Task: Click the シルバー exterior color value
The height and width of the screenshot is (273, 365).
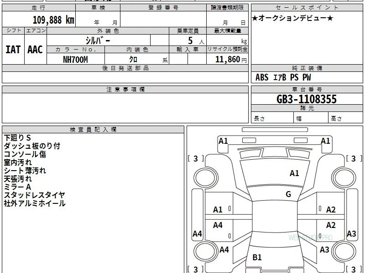Action: (x=98, y=40)
